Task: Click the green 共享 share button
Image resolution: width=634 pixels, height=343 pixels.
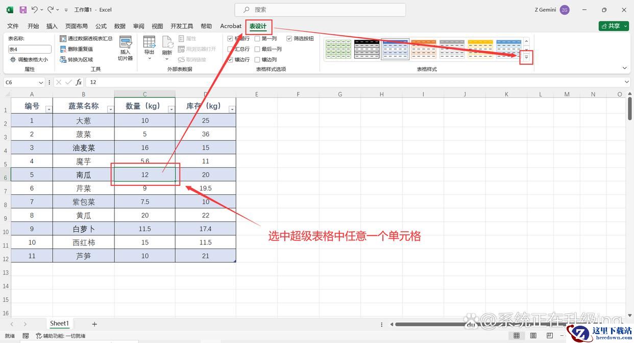Action: [613, 26]
